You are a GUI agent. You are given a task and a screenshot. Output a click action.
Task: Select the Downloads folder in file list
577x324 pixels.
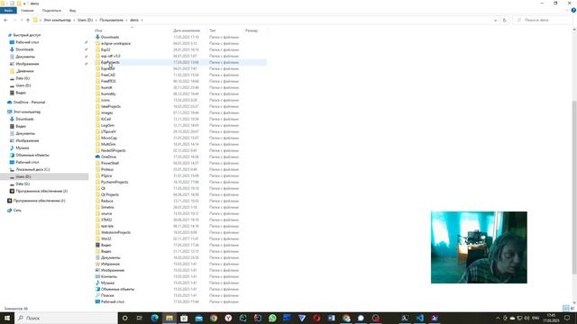click(x=110, y=37)
